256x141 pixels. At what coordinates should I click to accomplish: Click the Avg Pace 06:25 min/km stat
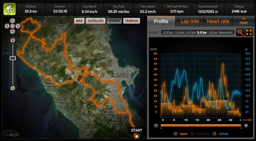click(118, 9)
